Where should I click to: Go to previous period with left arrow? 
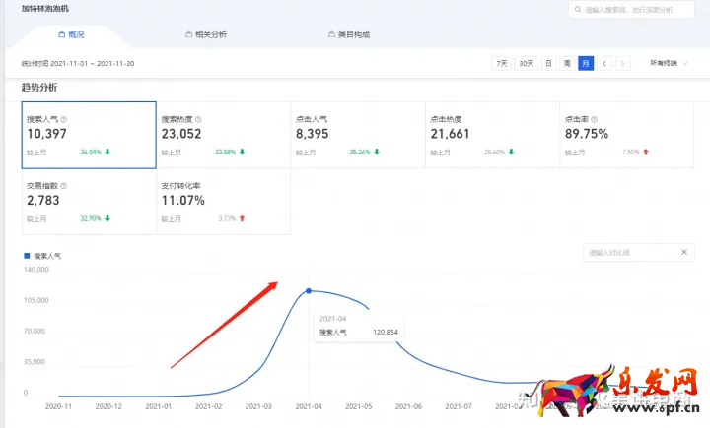[604, 63]
